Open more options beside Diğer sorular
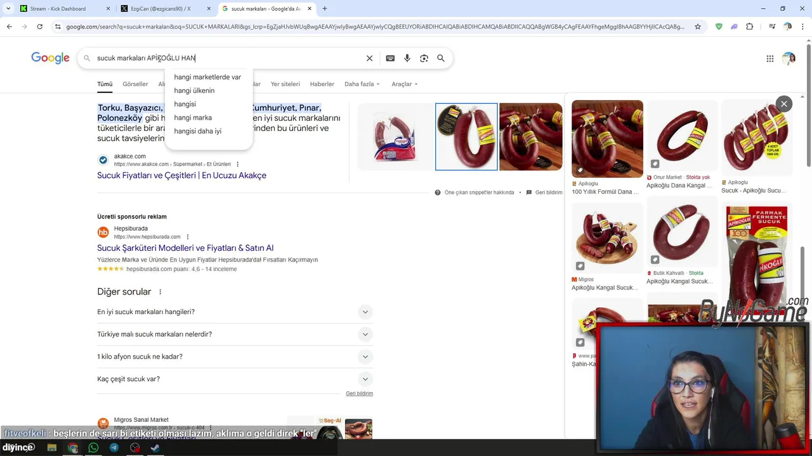812x456 pixels. (x=160, y=292)
